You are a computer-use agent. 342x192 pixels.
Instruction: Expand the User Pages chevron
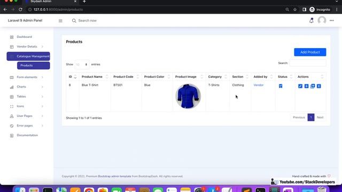click(x=42, y=116)
